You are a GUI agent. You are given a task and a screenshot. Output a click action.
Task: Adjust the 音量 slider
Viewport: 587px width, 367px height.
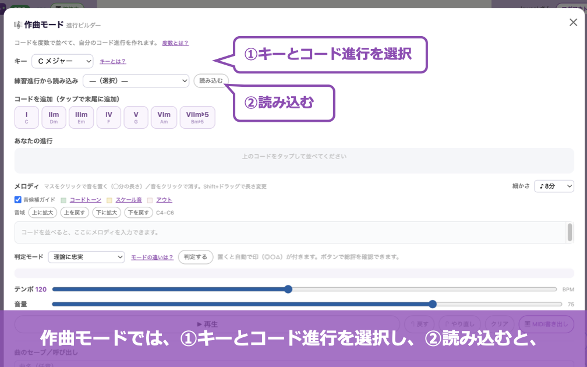click(307, 304)
